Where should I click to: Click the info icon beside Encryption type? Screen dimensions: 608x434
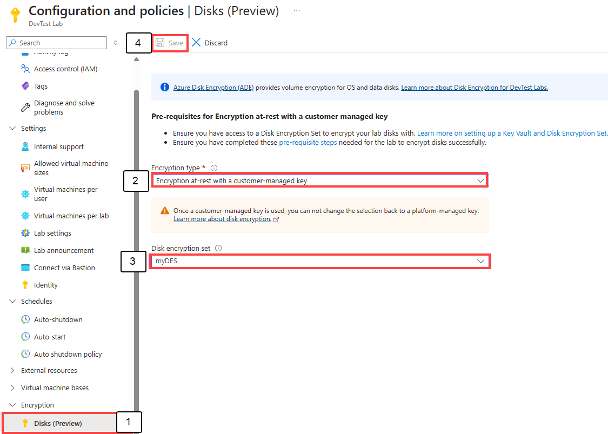213,168
